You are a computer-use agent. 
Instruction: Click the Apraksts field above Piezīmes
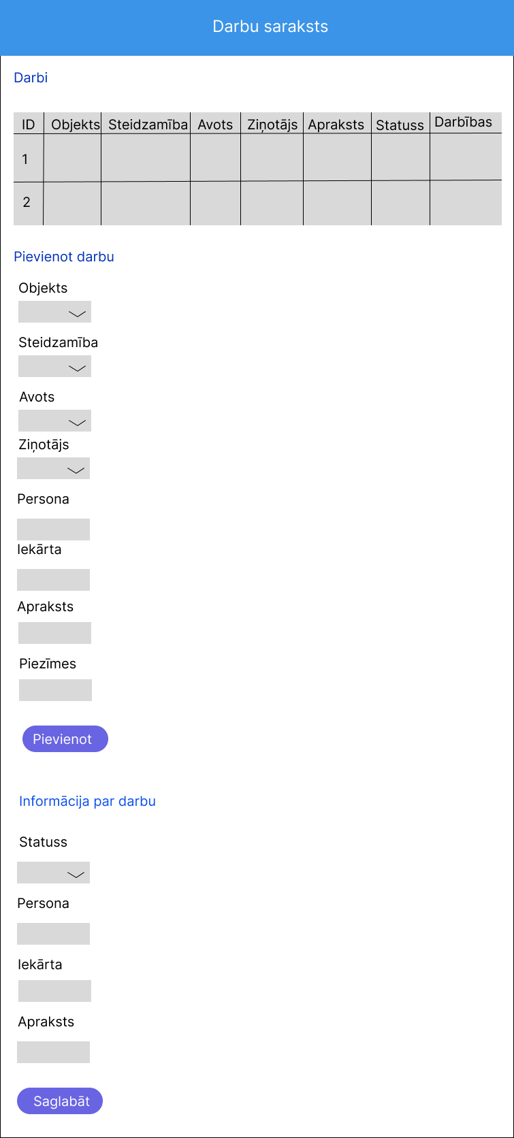(x=54, y=633)
